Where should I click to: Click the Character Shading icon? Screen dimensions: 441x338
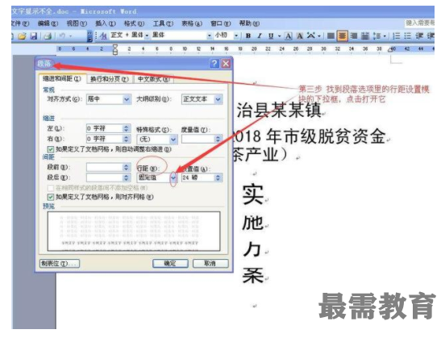(x=300, y=36)
